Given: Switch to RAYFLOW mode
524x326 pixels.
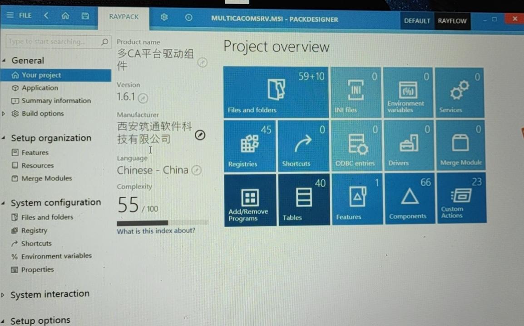Looking at the screenshot, I should click(452, 21).
